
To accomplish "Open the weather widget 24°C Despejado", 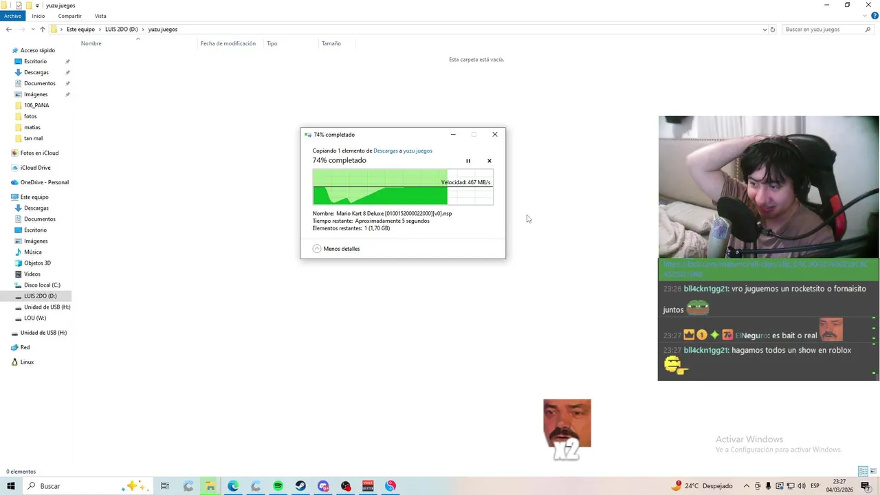I will (x=702, y=486).
